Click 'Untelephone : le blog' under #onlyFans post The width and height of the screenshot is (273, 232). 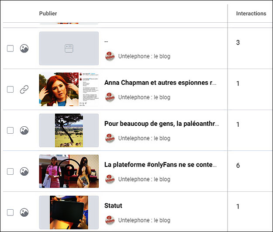[x=144, y=179]
